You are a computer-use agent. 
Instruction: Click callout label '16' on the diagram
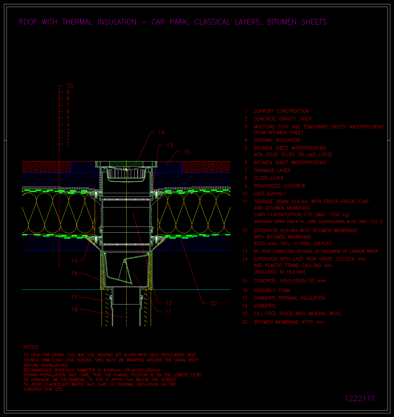coord(75,273)
